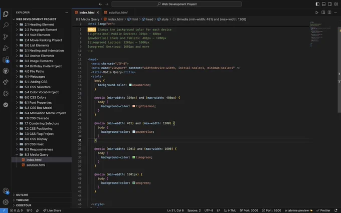This screenshot has width=341, height=213.
Task: Expand the 2.1 Heading Element folder
Action: [x=42, y=25]
